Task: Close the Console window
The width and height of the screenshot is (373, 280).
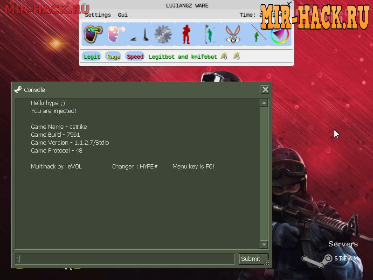Action: click(x=265, y=90)
